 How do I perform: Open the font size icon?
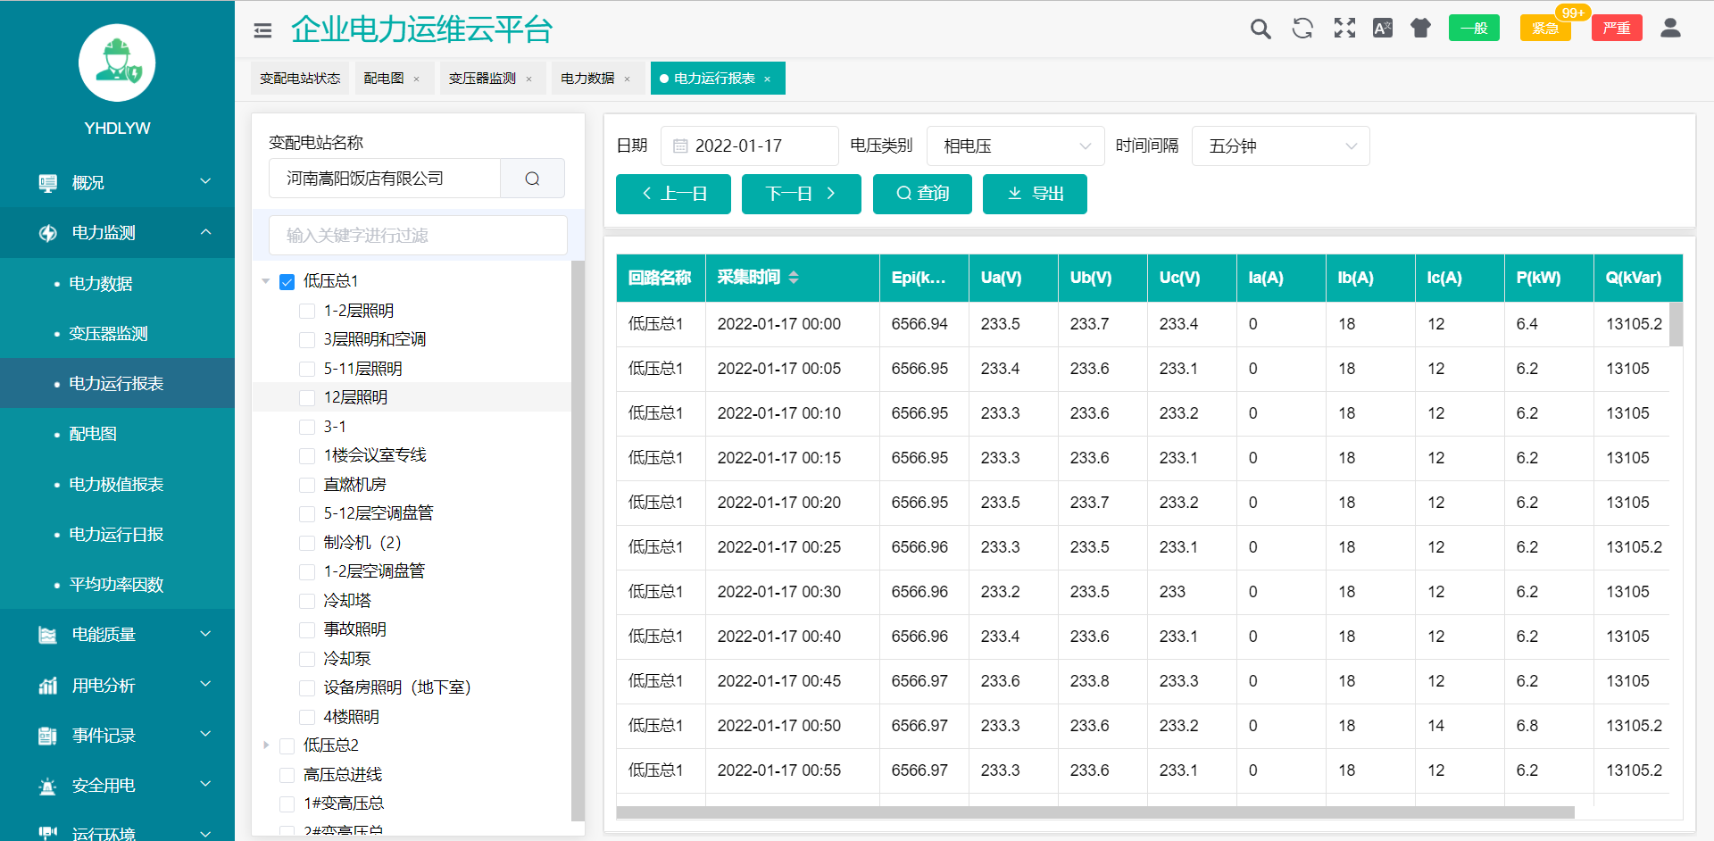point(1382,29)
